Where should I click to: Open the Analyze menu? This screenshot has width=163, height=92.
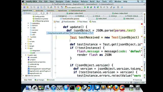pos(75,2)
